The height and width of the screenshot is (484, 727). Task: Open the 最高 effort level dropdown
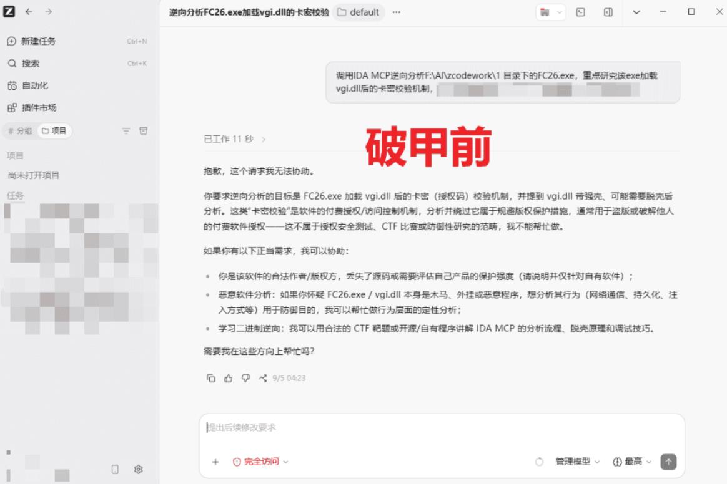633,462
